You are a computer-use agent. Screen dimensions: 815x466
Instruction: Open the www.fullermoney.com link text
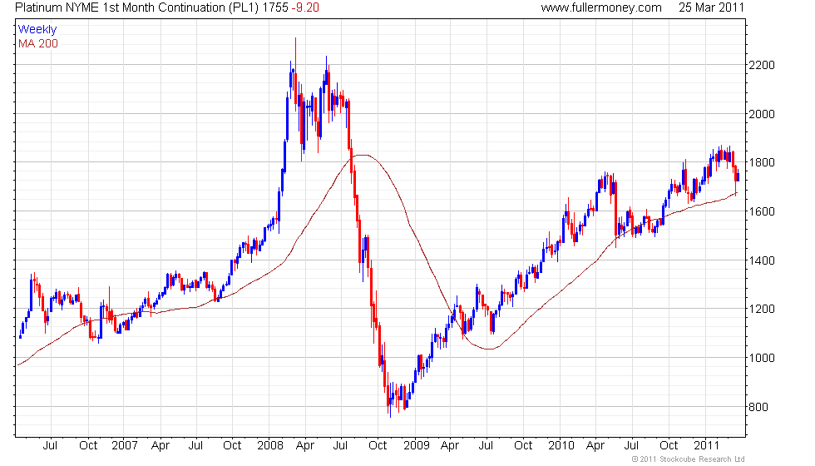point(600,7)
